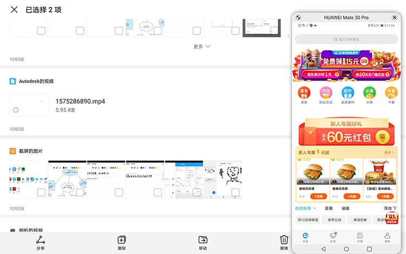Screen dimensions: 406x254
Task: Sort by 销量 in the phone window
Action: (345, 208)
